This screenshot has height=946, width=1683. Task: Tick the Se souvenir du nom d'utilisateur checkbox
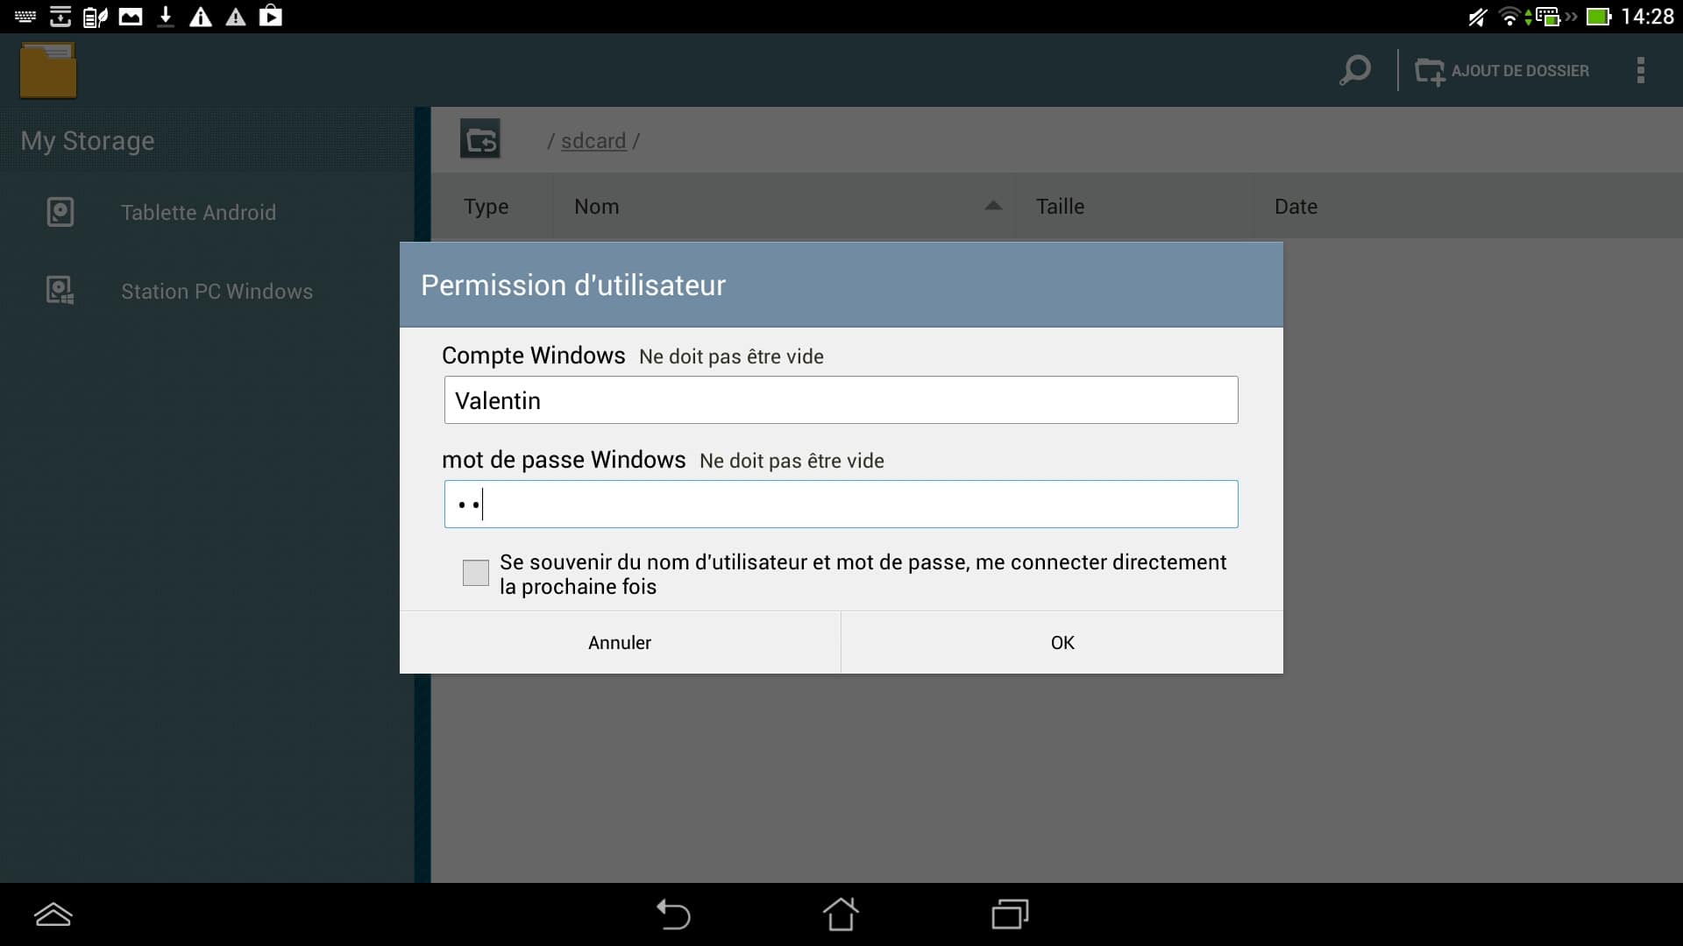pyautogui.click(x=475, y=573)
